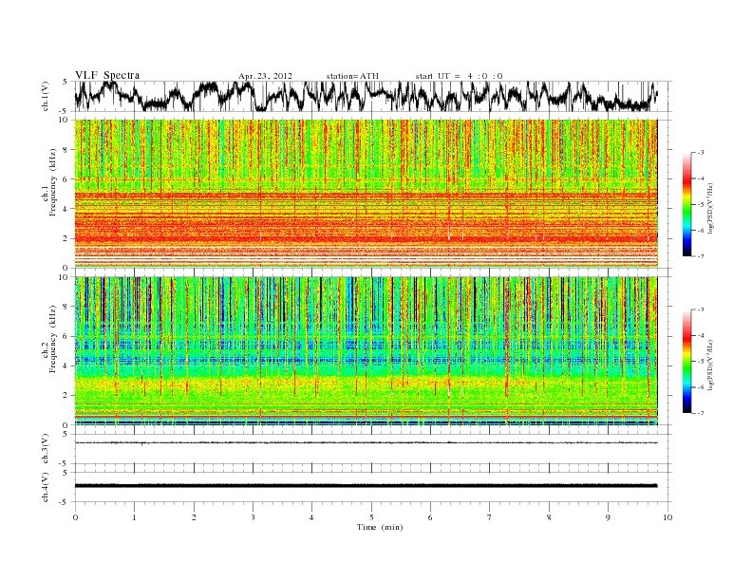This screenshot has width=752, height=581.
Task: Click the 'ch.1(V)' waveform axis label
Action: tap(46, 96)
